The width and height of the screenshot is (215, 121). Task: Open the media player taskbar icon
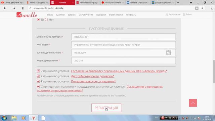pyautogui.click(x=24, y=118)
